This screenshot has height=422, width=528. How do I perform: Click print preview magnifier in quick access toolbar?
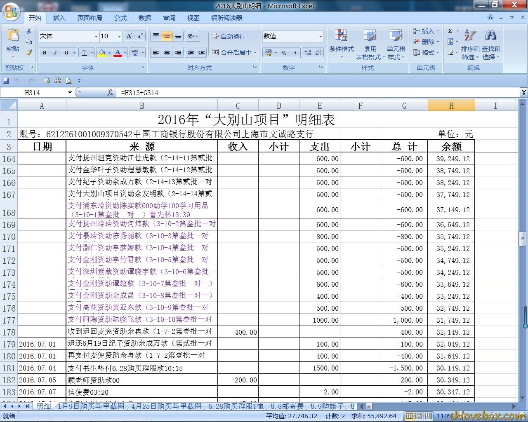click(x=68, y=81)
